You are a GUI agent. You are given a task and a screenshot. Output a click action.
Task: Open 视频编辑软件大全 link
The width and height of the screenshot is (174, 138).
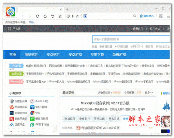75,66
